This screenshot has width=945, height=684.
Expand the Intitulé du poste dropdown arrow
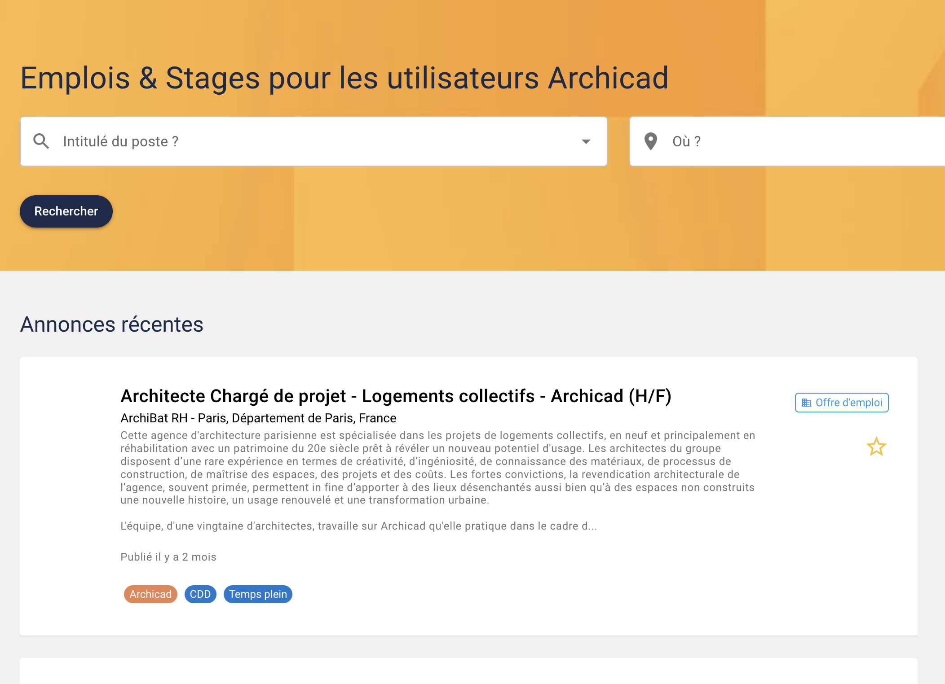[x=586, y=141]
